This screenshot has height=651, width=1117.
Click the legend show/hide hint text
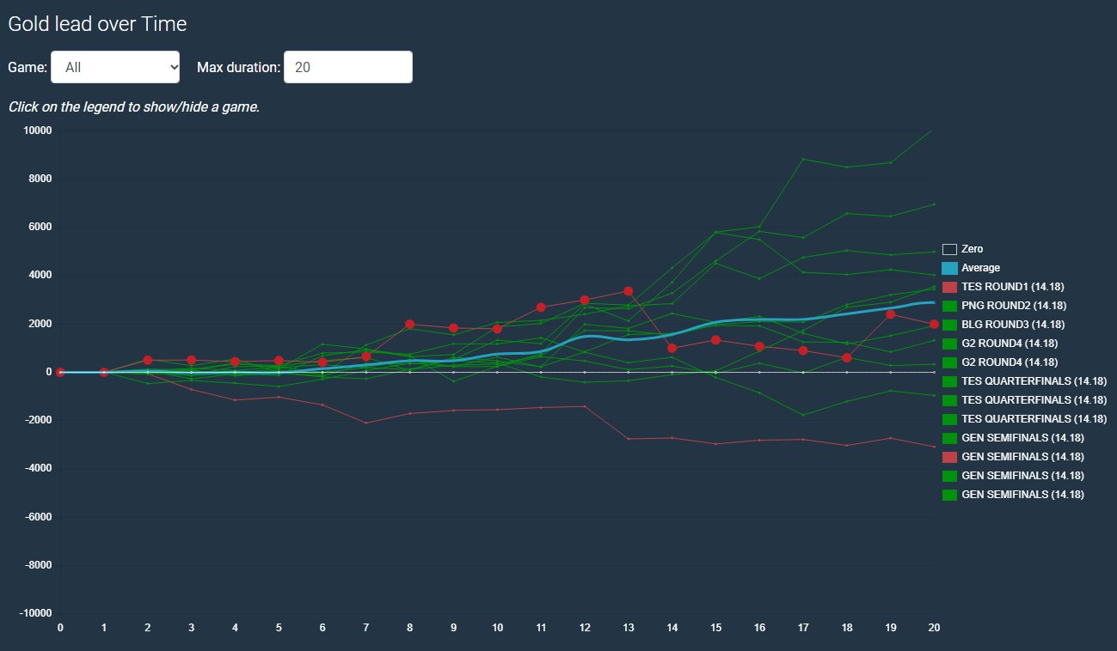pos(133,107)
